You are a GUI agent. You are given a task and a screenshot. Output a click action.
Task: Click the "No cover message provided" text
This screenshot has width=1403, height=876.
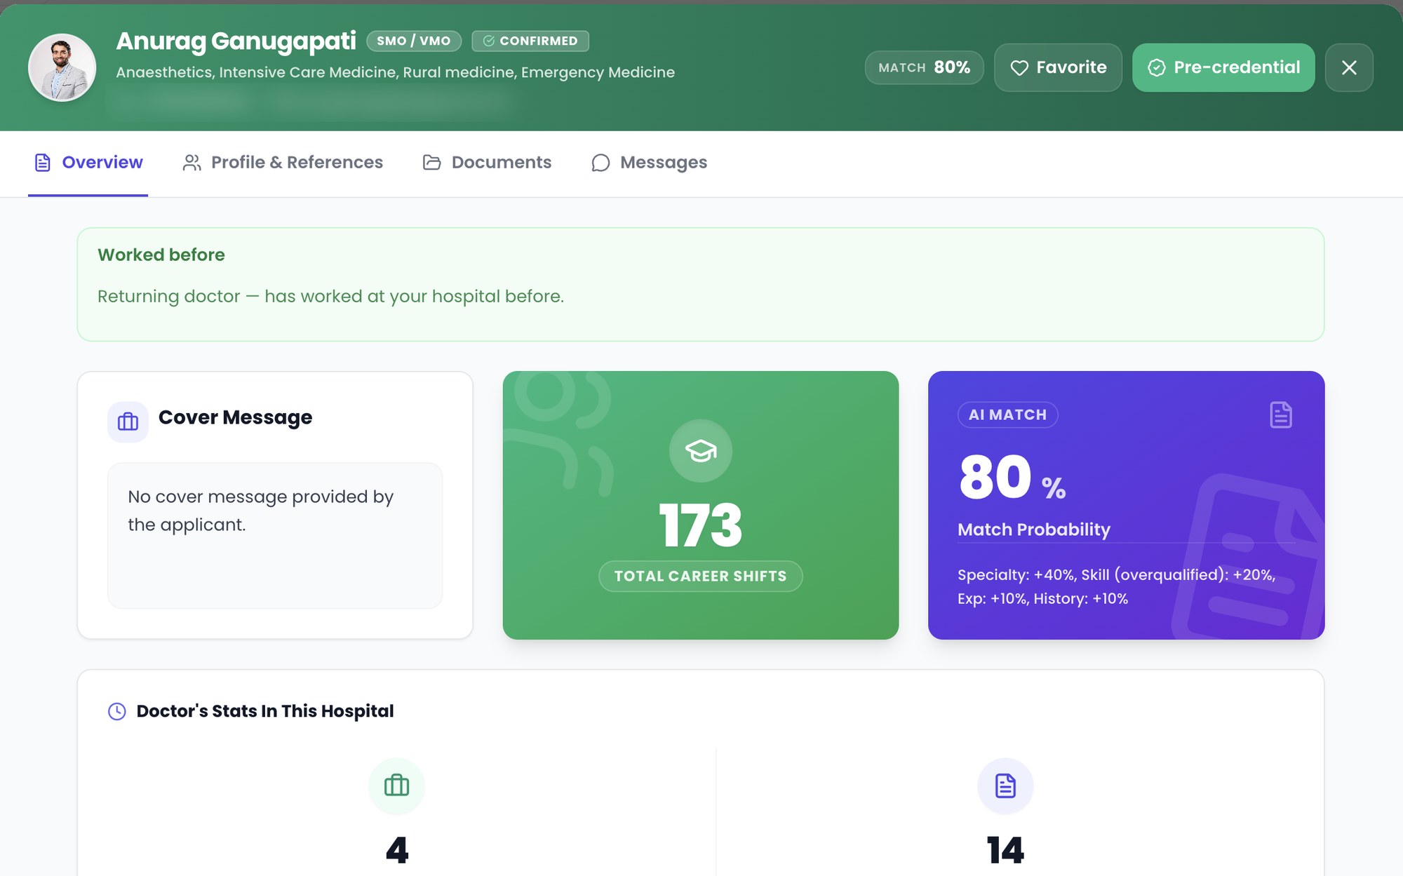pyautogui.click(x=261, y=511)
